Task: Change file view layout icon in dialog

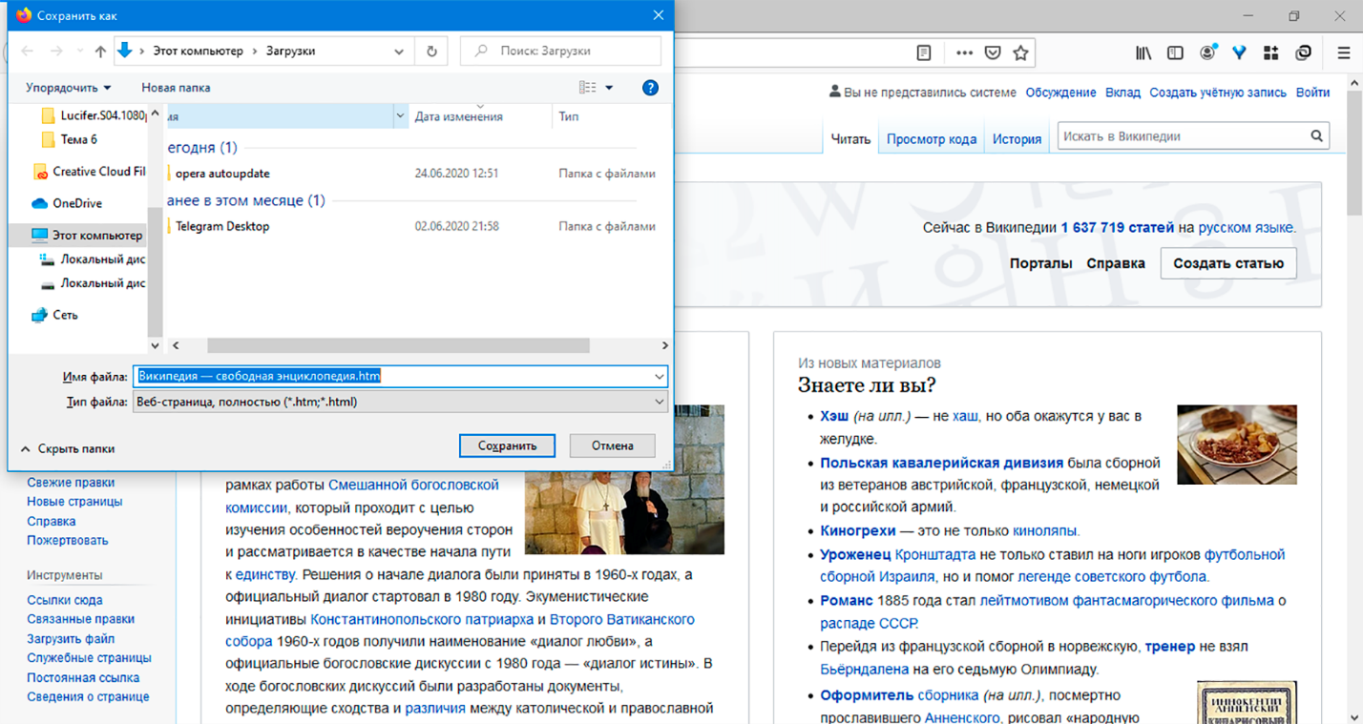Action: pos(588,88)
